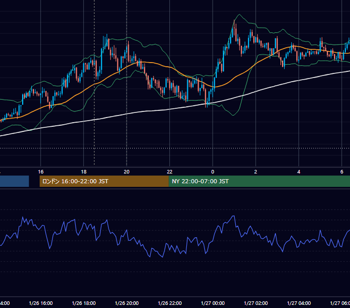Image resolution: width=350 pixels, height=308 pixels.
Task: Click the 1/26 22:00 date label
Action: [x=170, y=303]
